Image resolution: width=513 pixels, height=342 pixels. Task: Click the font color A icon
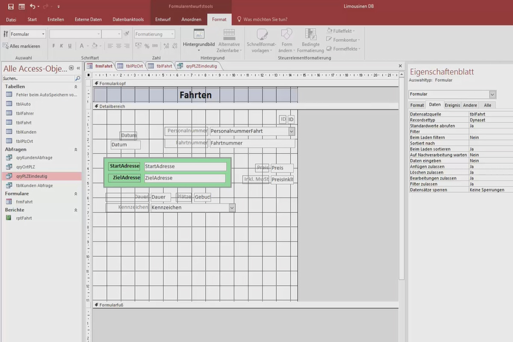[x=82, y=46]
